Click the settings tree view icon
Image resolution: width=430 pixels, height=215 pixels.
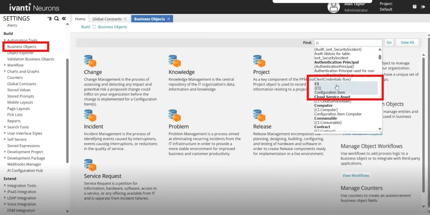click(x=49, y=19)
